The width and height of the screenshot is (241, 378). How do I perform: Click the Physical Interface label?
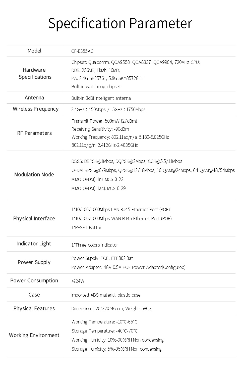(34, 218)
